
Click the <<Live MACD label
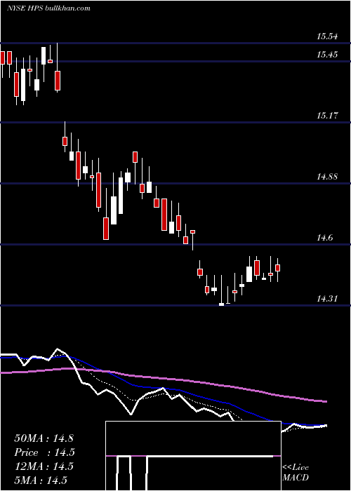pos(296,473)
